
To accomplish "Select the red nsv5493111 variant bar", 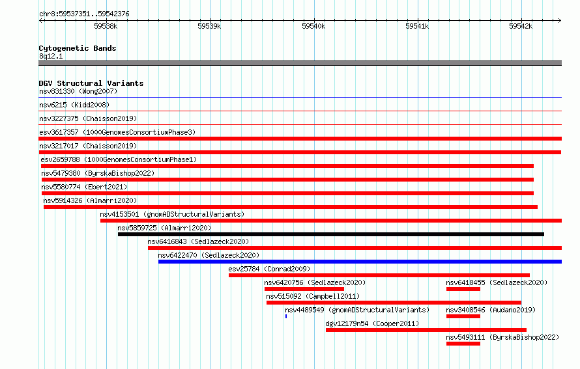I will pos(463,344).
